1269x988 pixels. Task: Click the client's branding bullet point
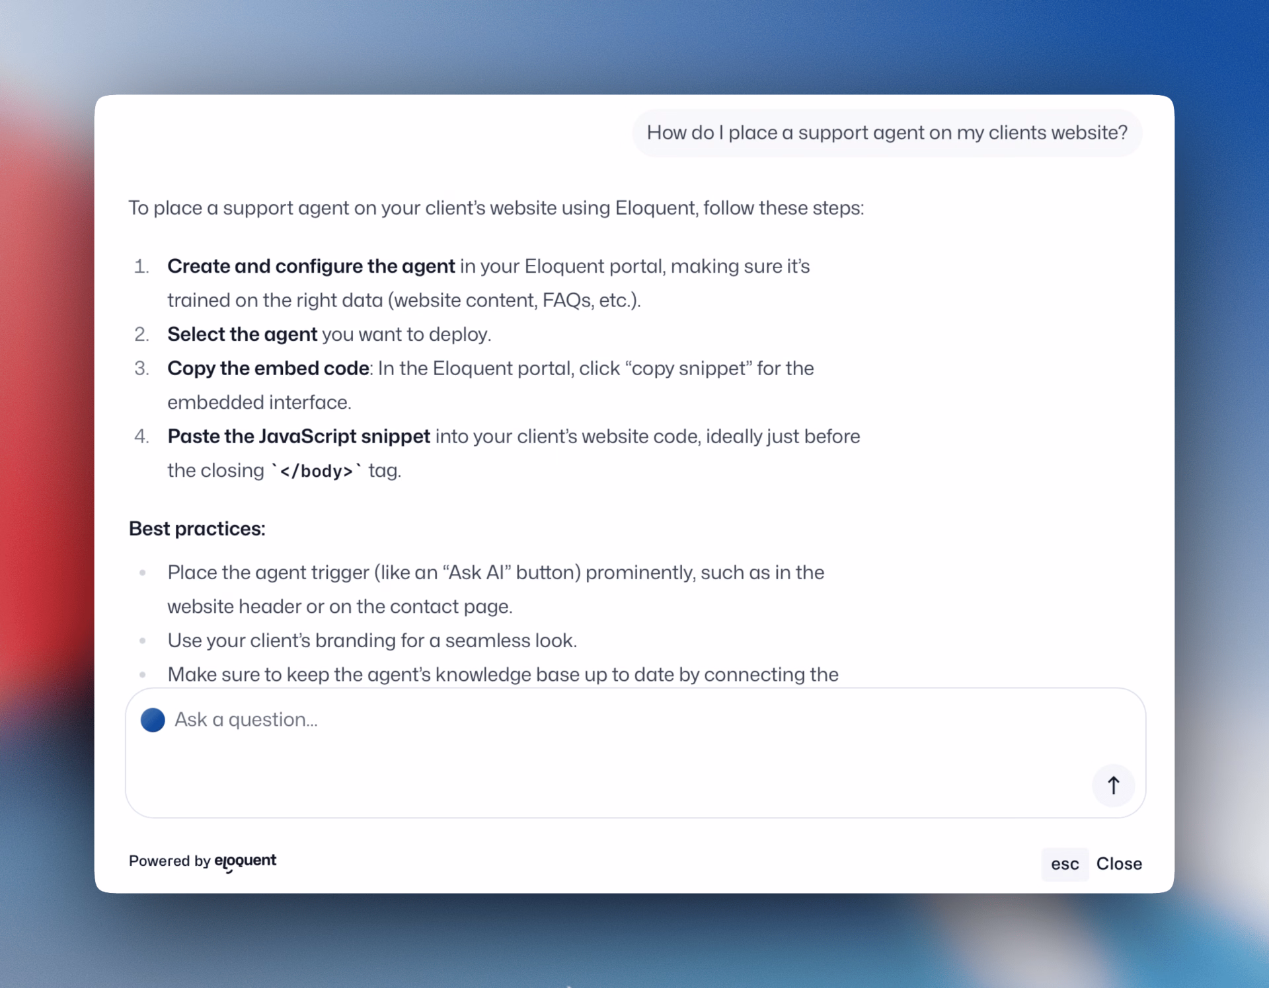tap(372, 641)
